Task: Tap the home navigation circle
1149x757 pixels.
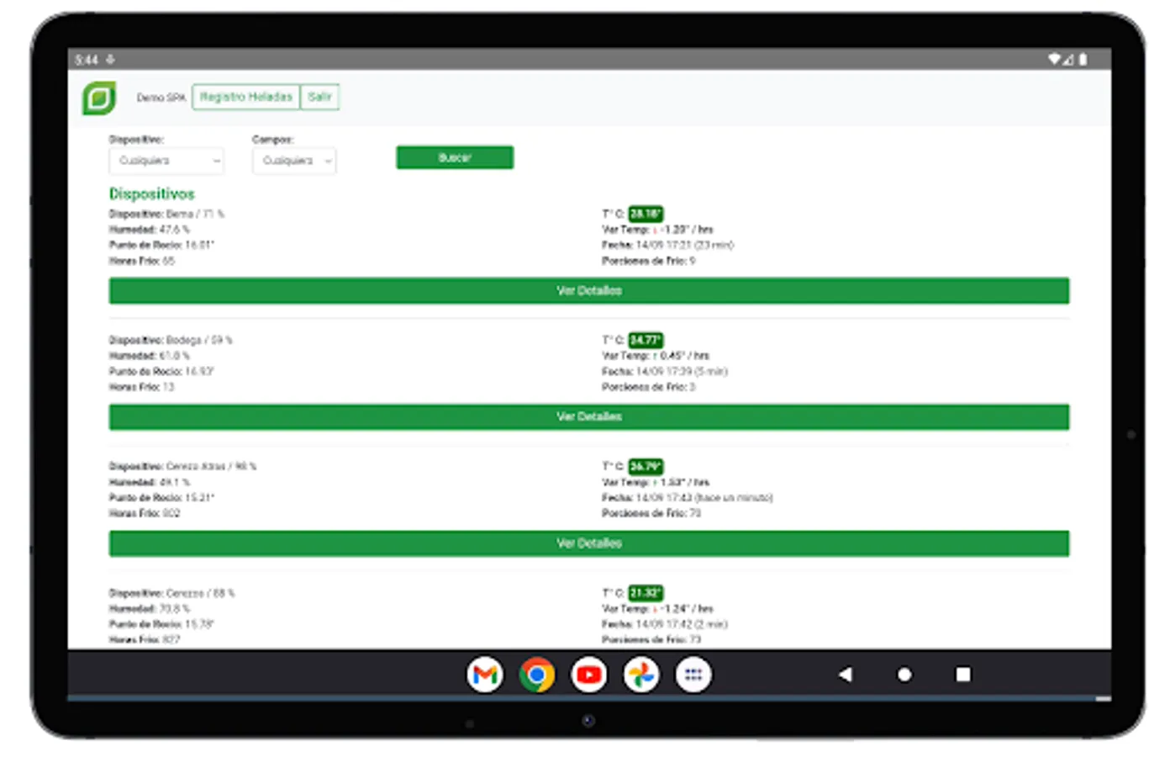Action: point(903,674)
